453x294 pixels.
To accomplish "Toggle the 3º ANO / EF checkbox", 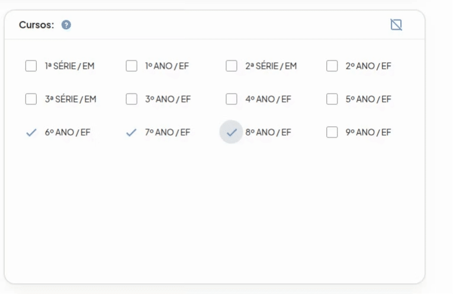I will 131,99.
